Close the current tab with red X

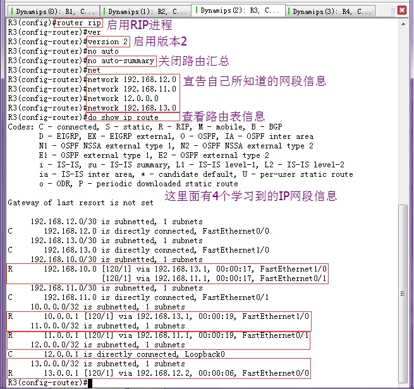[402, 10]
